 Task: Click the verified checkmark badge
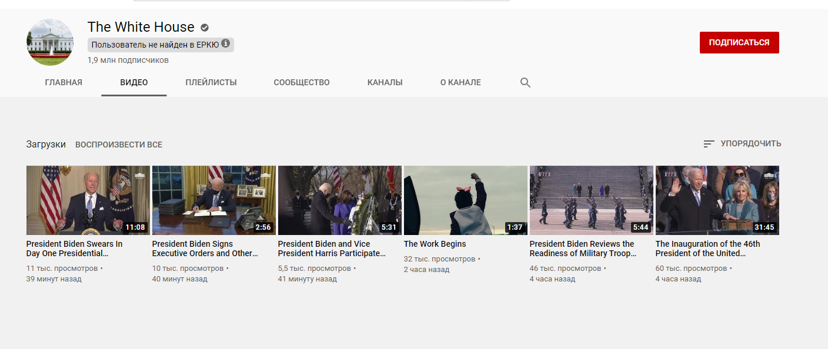(x=205, y=28)
